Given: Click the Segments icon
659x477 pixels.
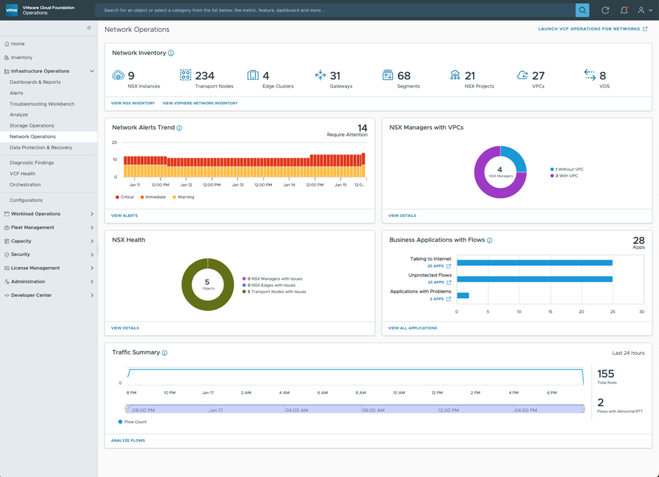Looking at the screenshot, I should (388, 75).
